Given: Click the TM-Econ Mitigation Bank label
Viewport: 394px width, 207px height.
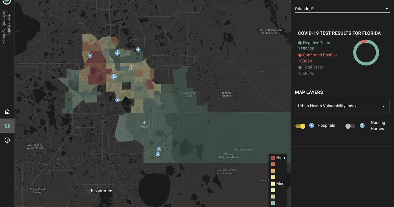Looking at the screenshot, I should click(229, 156).
